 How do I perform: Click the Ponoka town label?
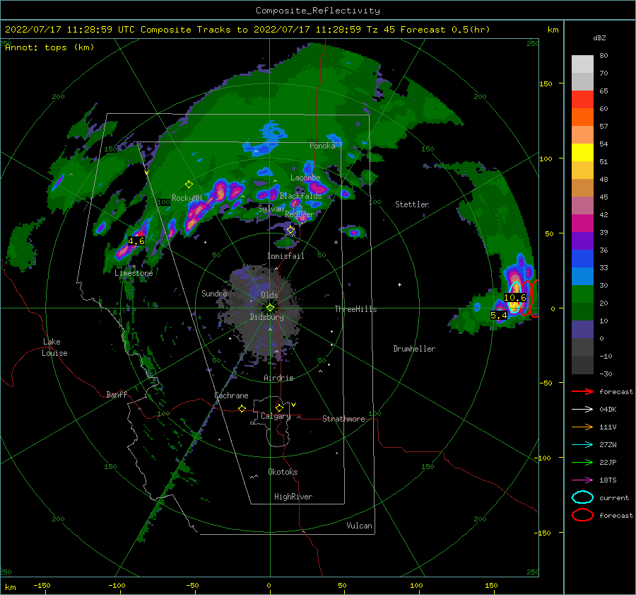tap(322, 146)
